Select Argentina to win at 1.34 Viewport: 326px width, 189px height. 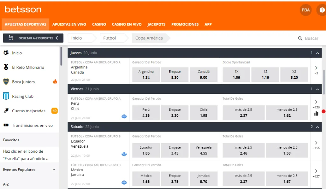(x=146, y=74)
